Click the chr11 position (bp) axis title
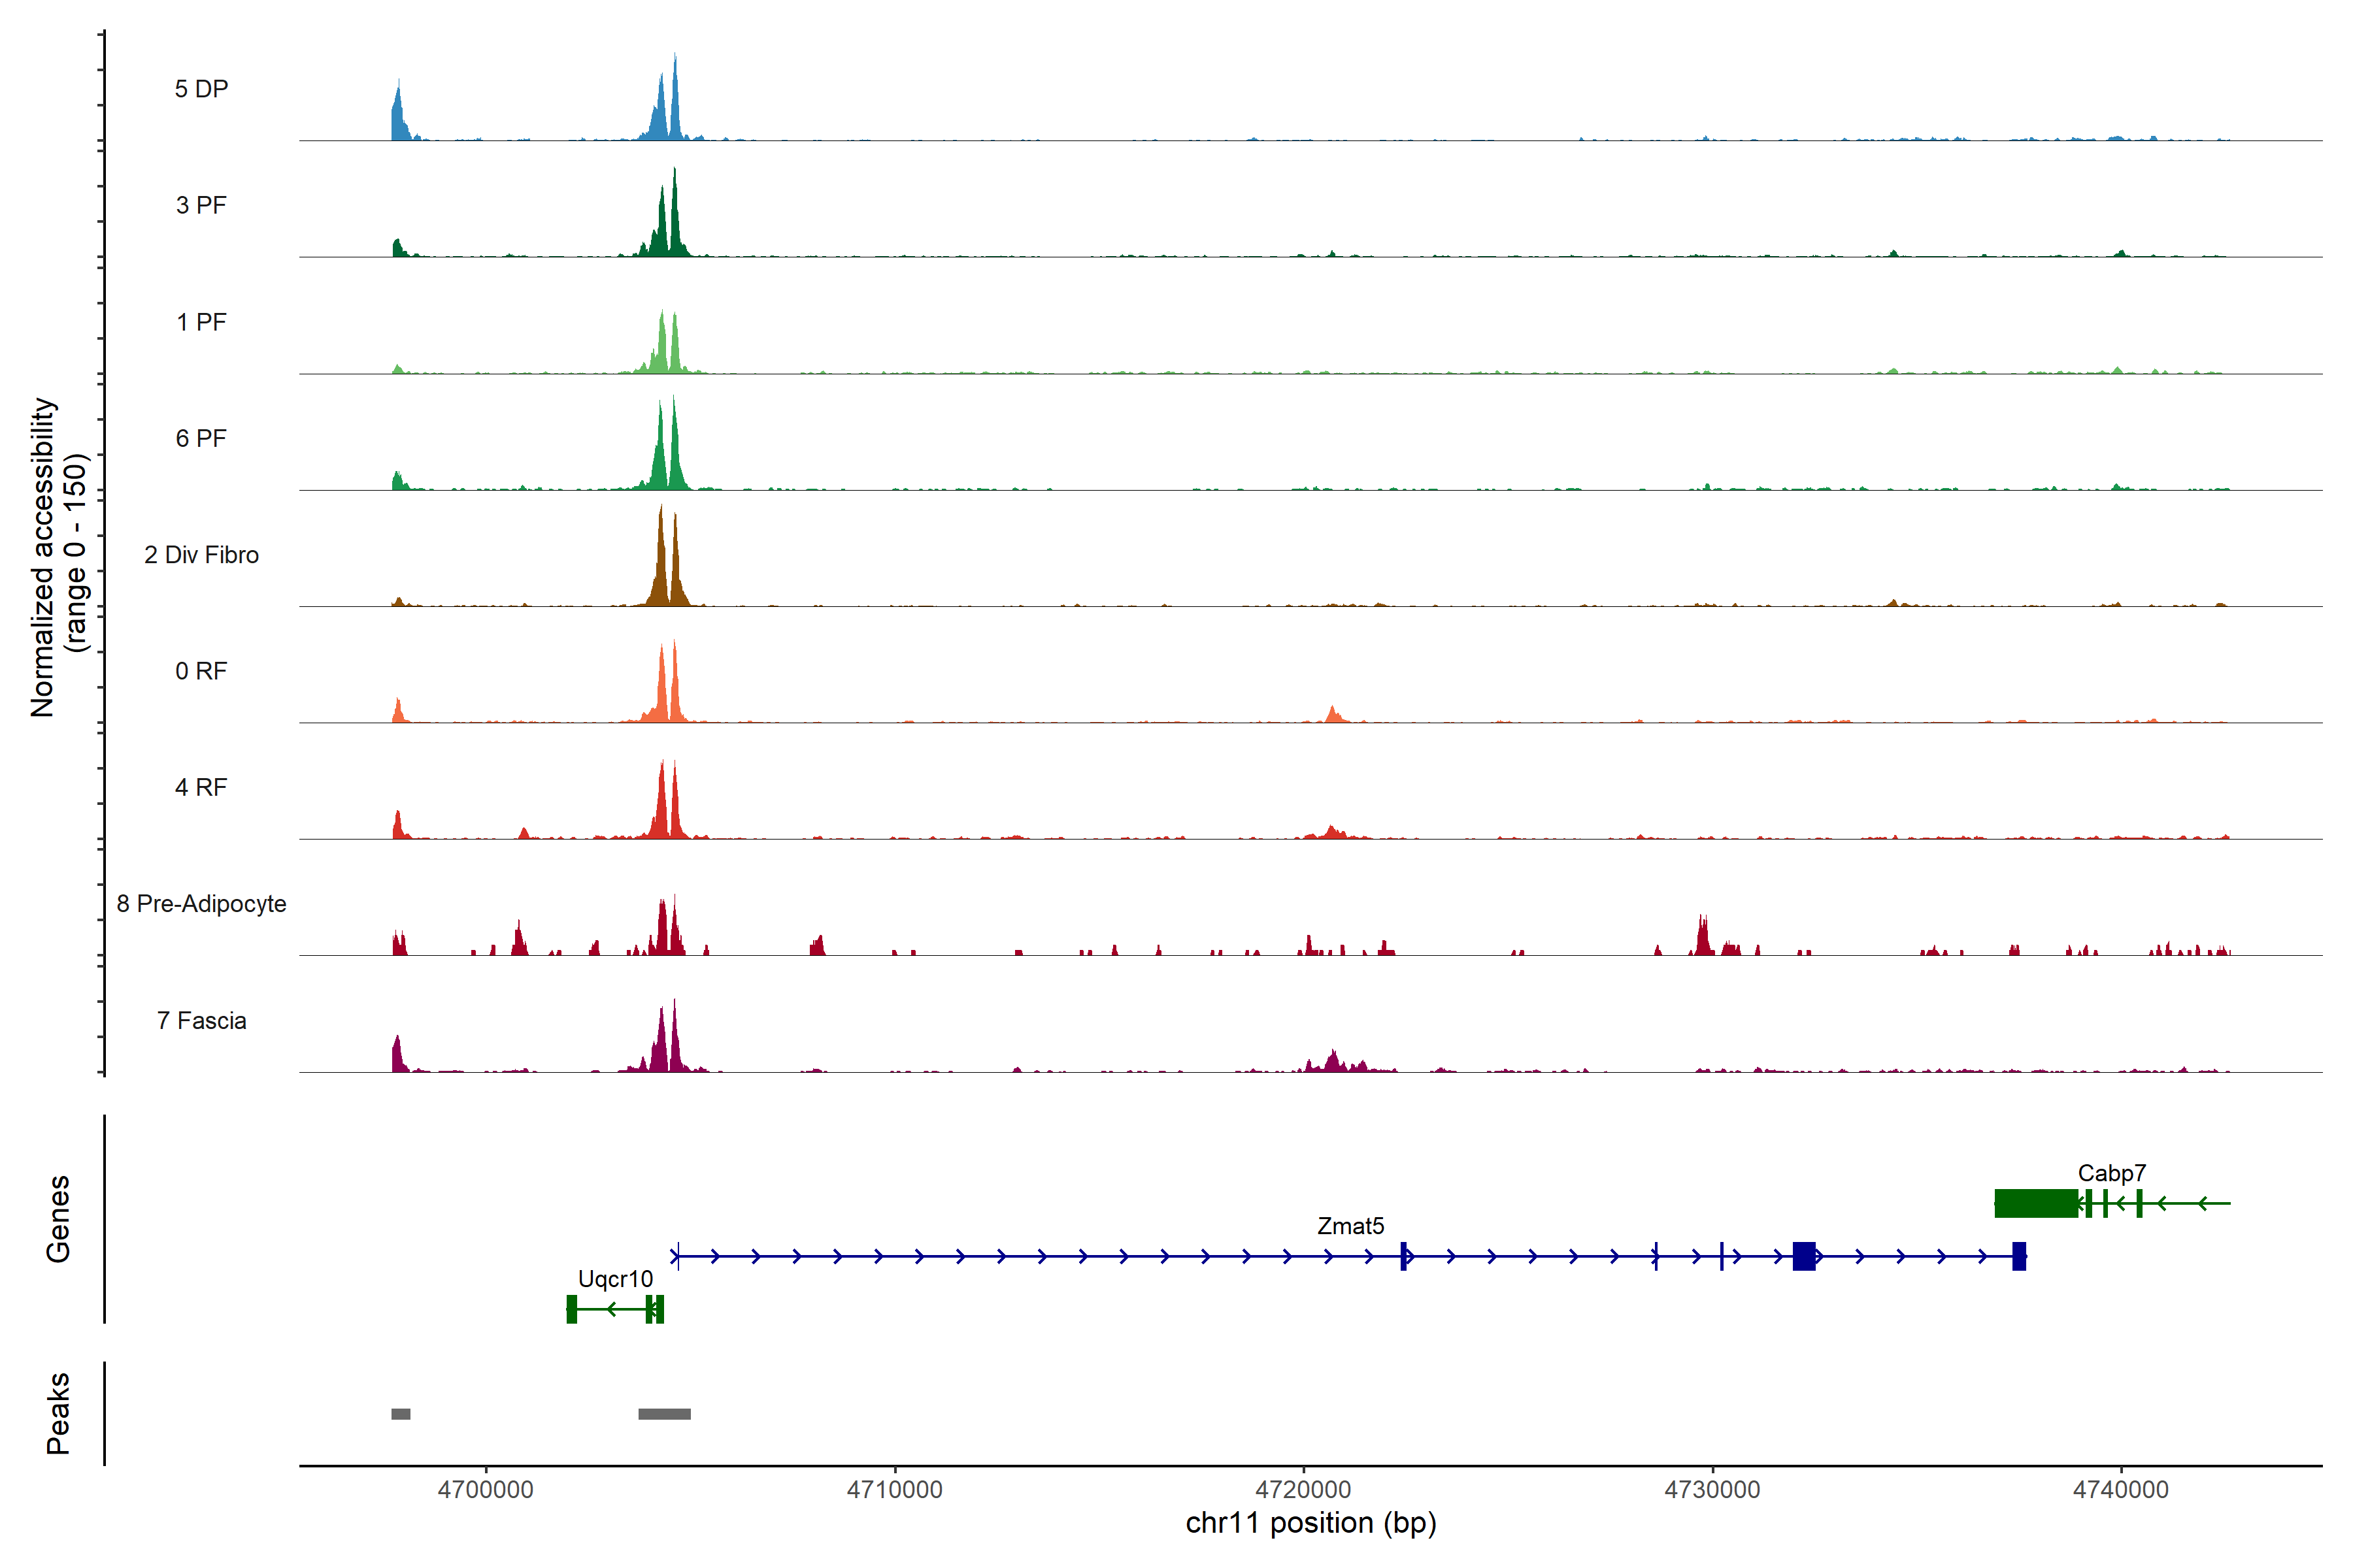The height and width of the screenshot is (1568, 2353). coord(1310,1523)
